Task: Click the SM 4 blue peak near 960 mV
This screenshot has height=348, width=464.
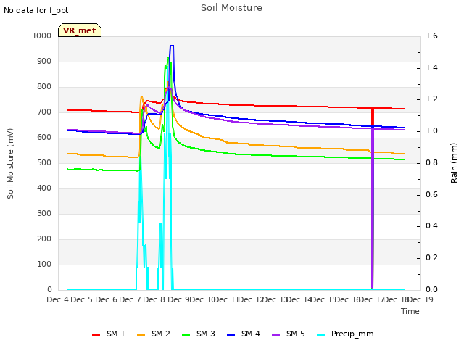Action: (x=172, y=46)
